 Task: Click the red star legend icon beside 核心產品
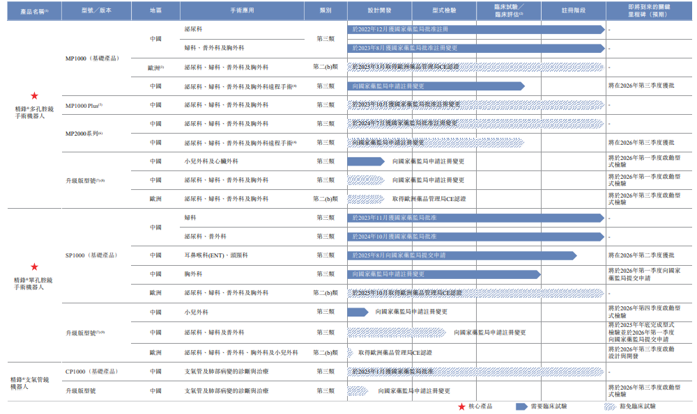461,406
